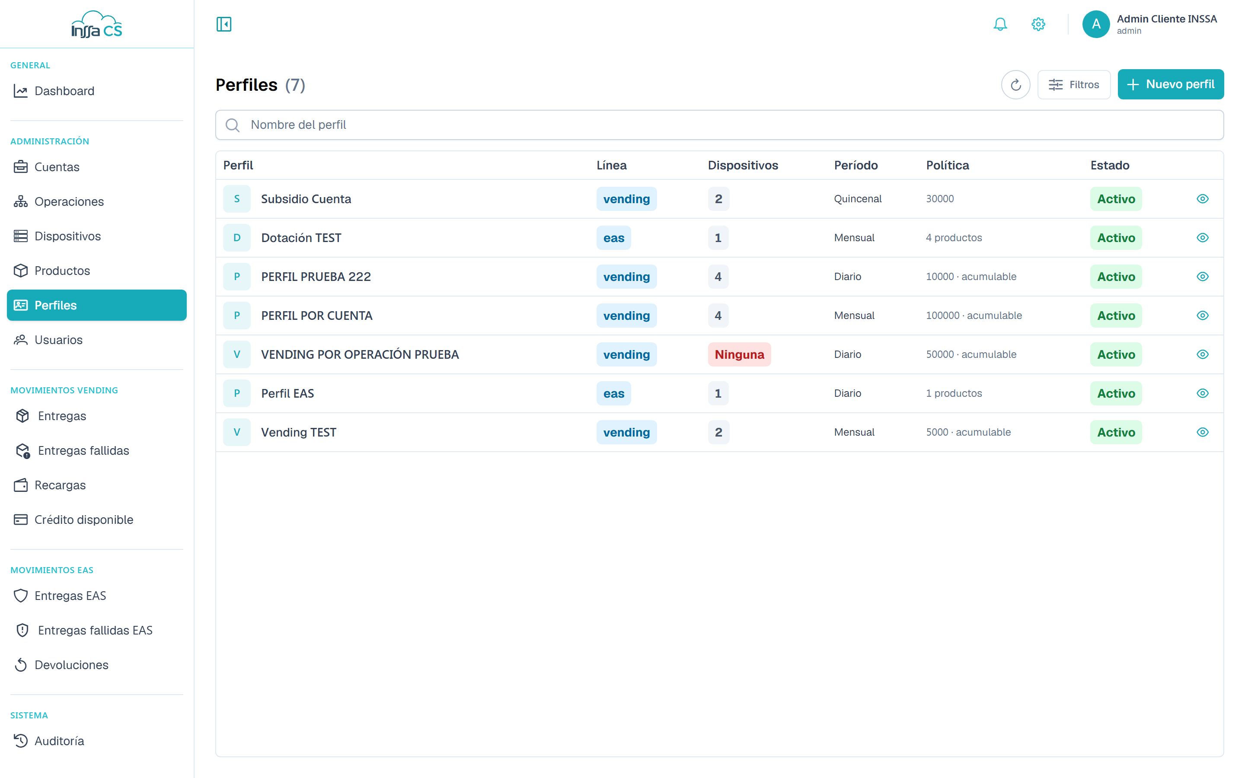View PERFIL POR CUENTA via its eye icon
This screenshot has width=1245, height=778.
point(1202,316)
